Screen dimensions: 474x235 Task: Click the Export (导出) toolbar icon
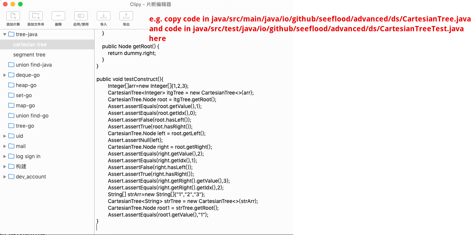[x=126, y=16]
